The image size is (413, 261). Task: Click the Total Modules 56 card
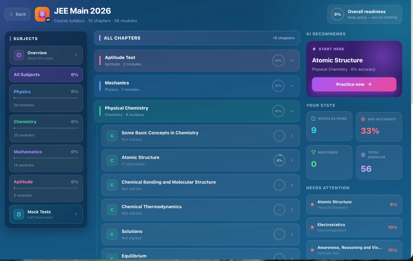pyautogui.click(x=379, y=162)
